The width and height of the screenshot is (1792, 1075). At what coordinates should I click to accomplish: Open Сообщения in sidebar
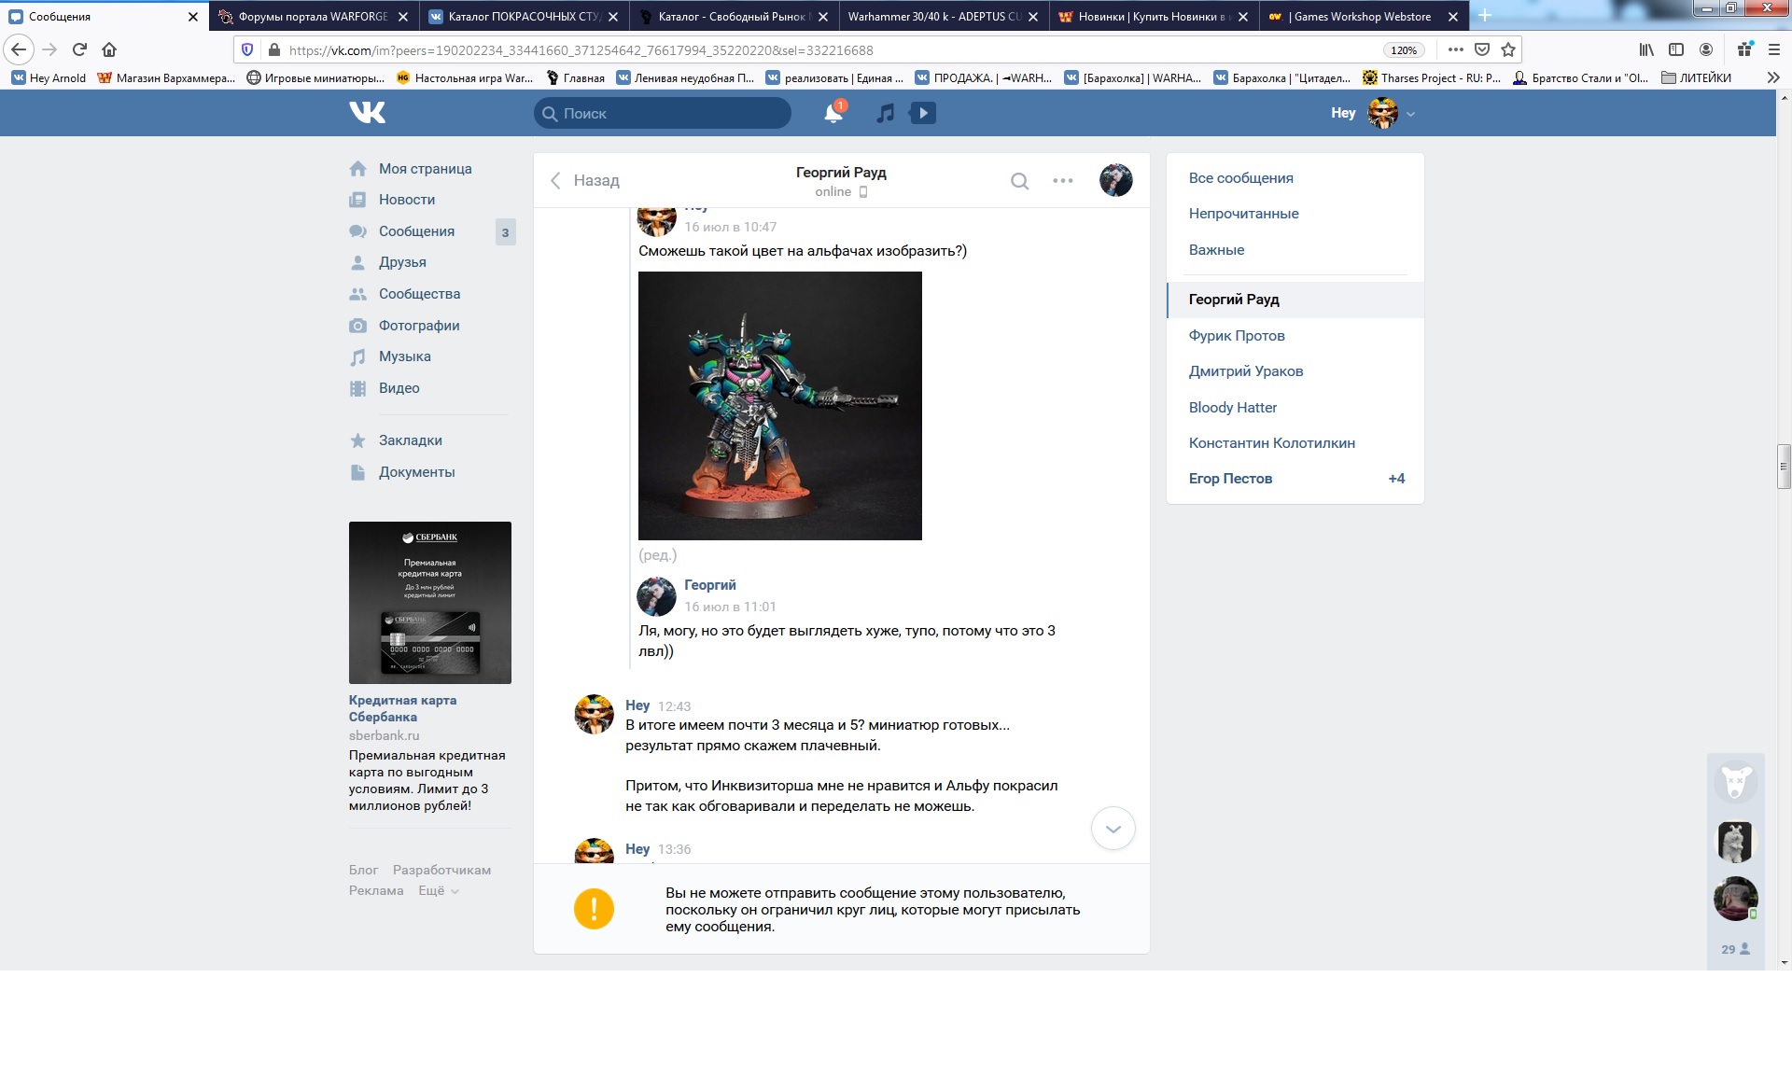[416, 231]
